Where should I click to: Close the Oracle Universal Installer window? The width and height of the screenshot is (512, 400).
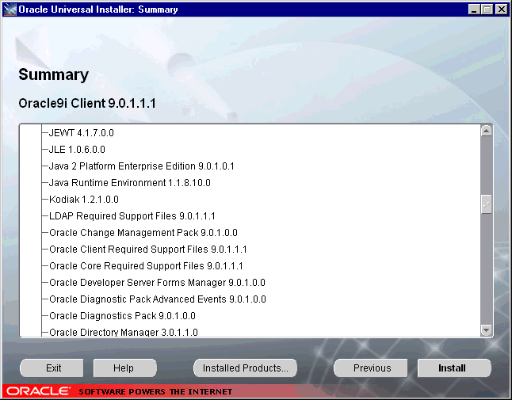(x=501, y=10)
